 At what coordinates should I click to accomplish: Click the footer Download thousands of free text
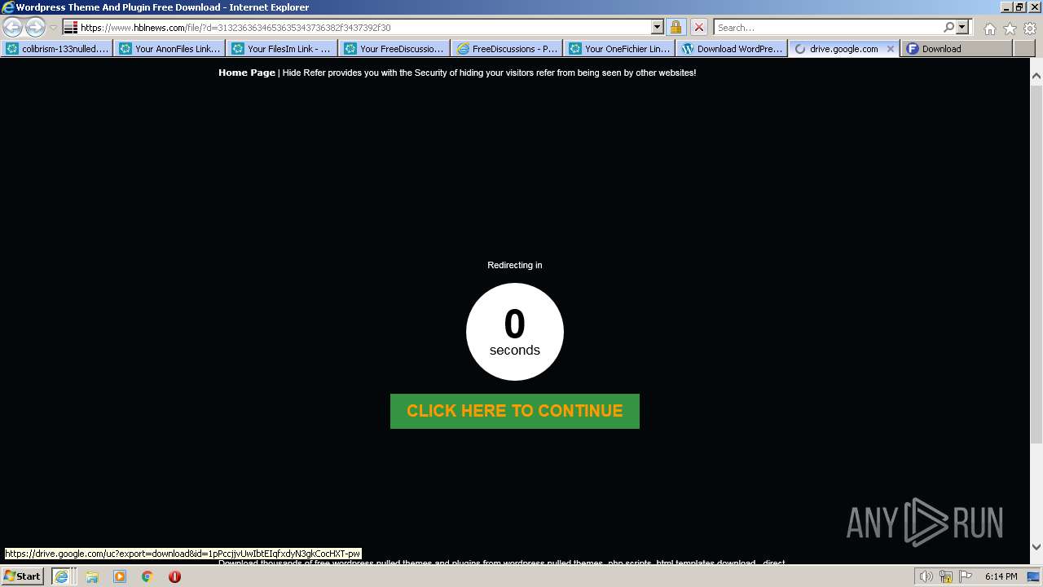pyautogui.click(x=502, y=563)
